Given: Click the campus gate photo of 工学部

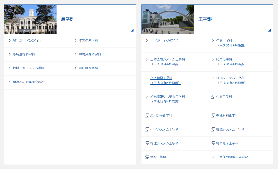Looking at the screenshot, I should 167,19.
